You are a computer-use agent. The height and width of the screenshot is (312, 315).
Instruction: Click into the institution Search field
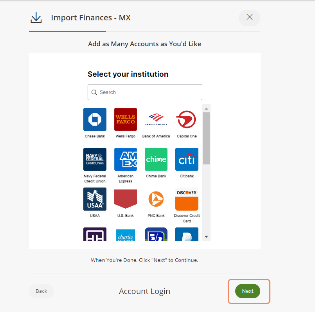(x=145, y=92)
